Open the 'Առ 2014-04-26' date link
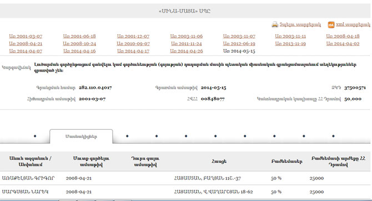 [187, 51]
